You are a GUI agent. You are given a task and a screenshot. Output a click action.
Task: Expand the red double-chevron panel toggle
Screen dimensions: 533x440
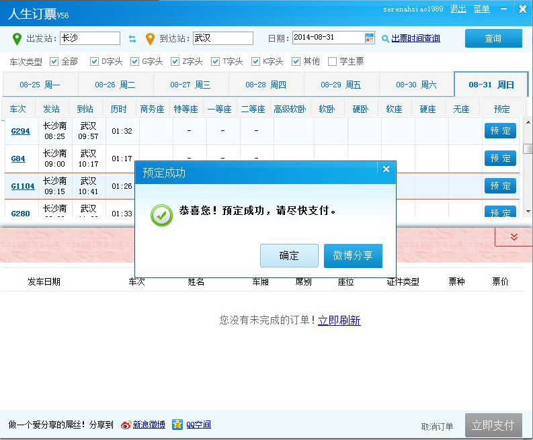[514, 236]
